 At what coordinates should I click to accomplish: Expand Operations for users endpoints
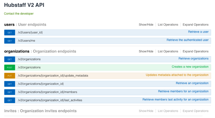point(195,25)
